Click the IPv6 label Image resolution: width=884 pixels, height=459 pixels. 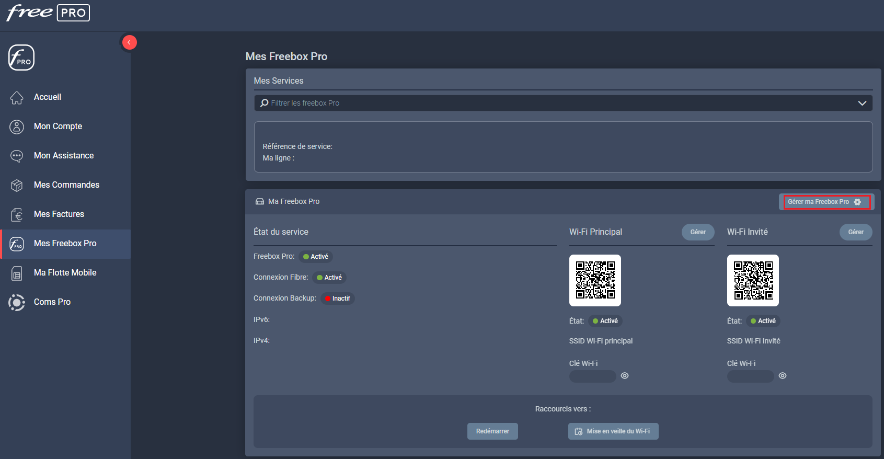coord(262,319)
